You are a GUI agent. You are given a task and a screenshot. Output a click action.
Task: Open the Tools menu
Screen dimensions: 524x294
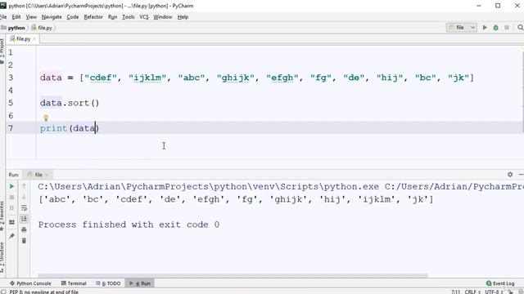click(x=128, y=17)
